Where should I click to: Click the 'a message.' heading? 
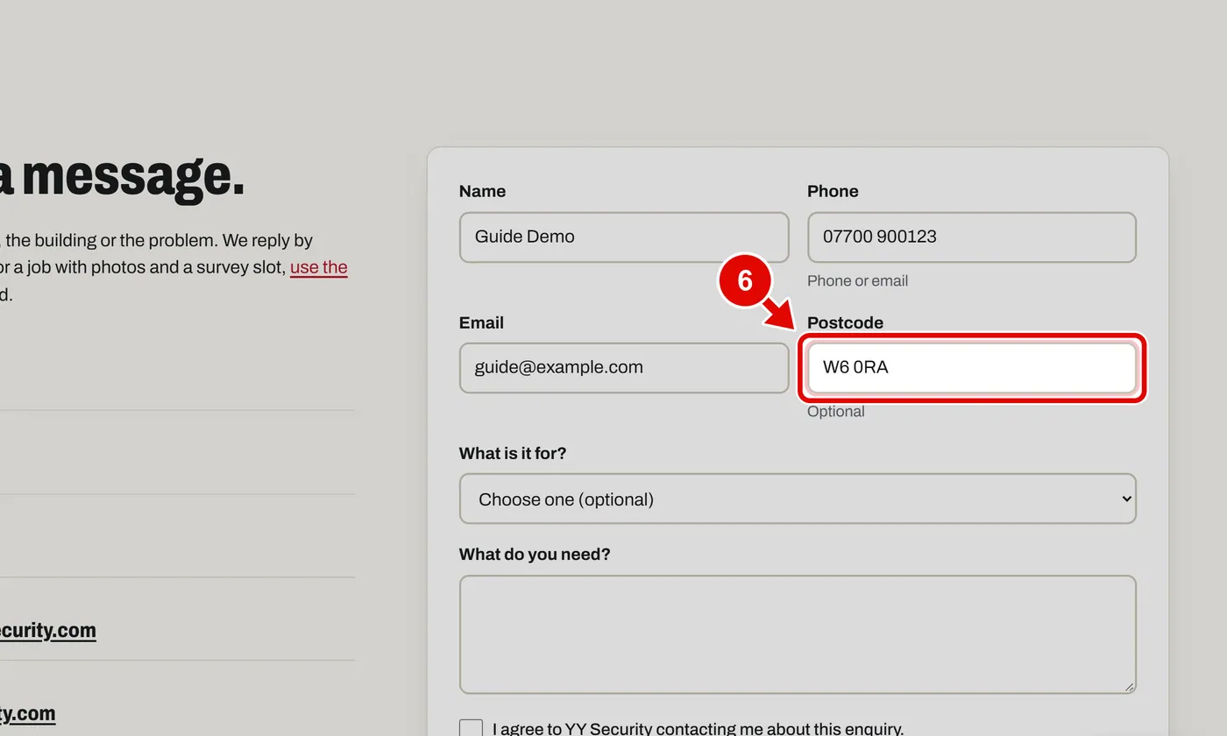pos(121,178)
